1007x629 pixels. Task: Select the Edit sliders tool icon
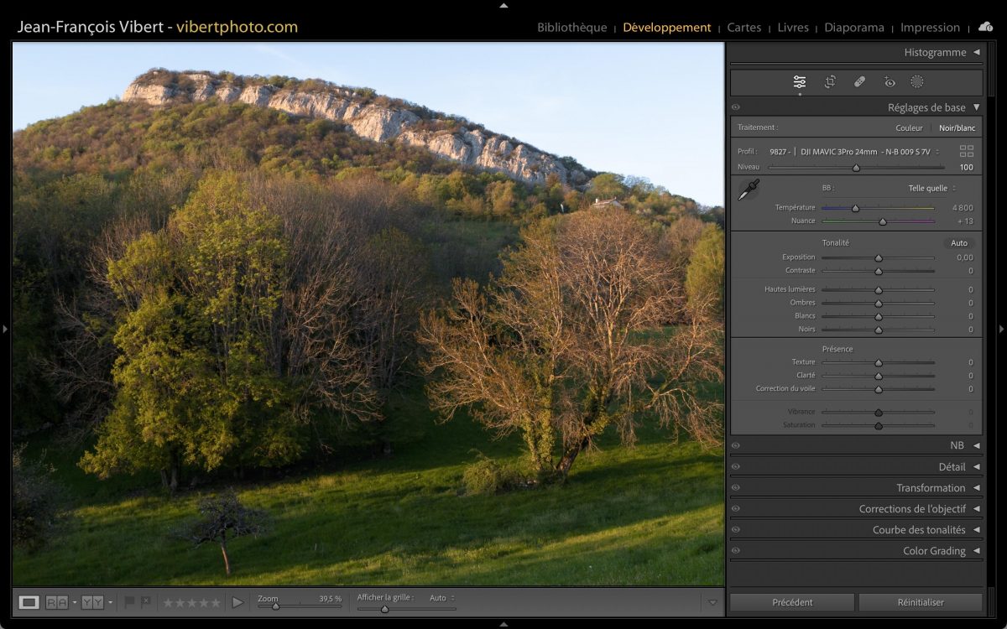[800, 81]
